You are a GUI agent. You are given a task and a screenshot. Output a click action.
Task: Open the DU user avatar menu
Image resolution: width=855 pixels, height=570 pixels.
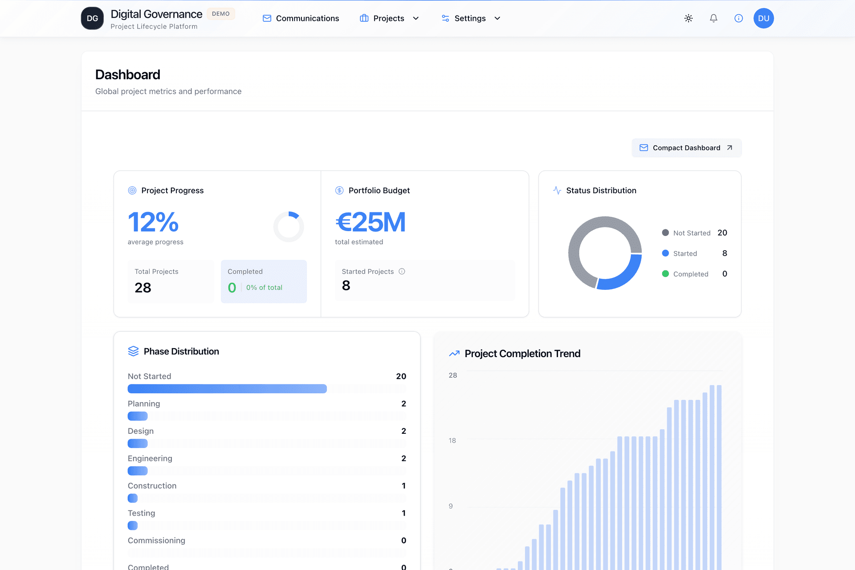coord(763,18)
